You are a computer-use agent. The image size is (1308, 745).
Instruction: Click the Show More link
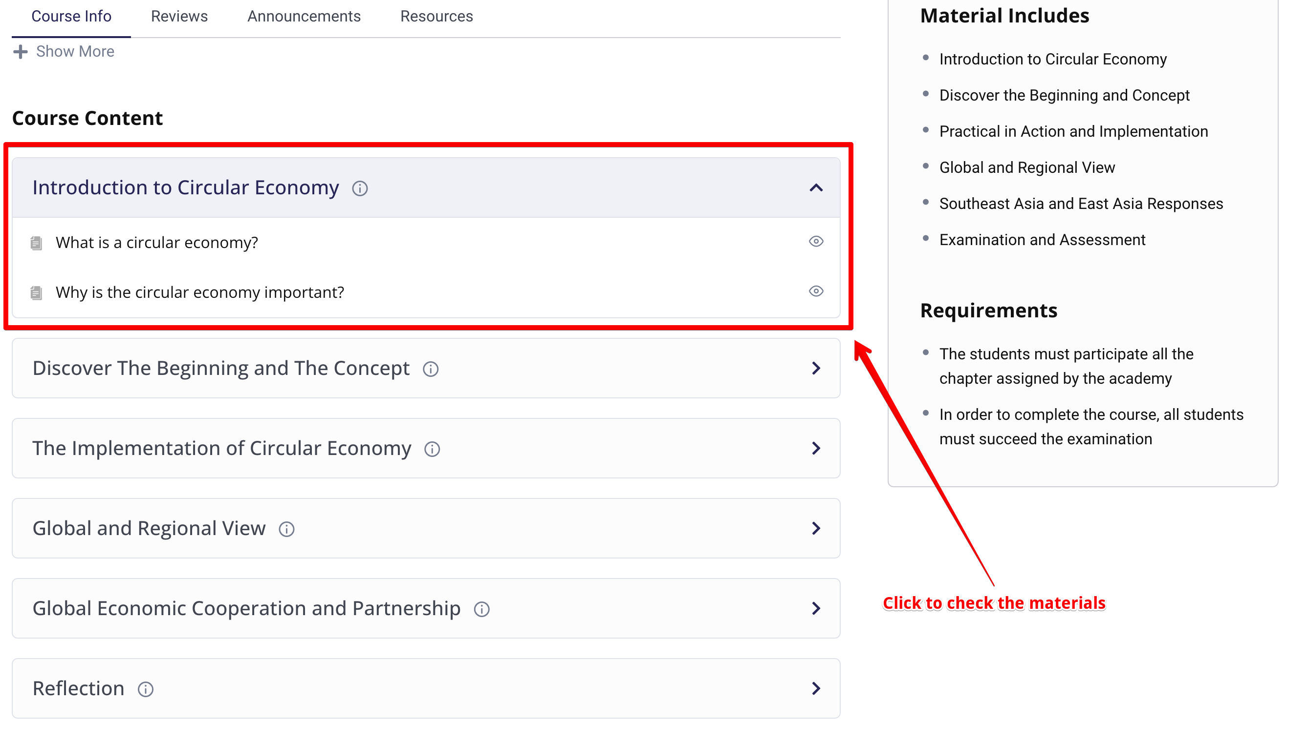pyautogui.click(x=64, y=51)
